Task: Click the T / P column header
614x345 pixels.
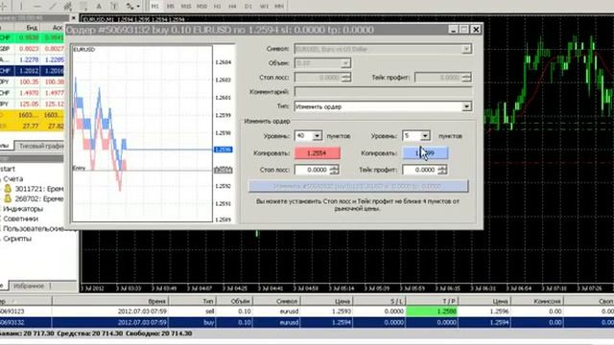Action: [x=432, y=301]
